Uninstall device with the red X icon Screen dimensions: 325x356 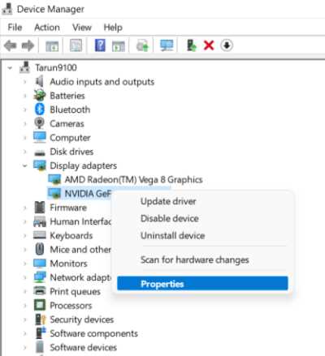209,45
